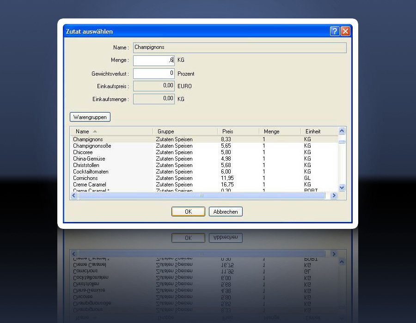The height and width of the screenshot is (323, 416).
Task: Select the China-Gemüse row
Action: tap(204, 159)
